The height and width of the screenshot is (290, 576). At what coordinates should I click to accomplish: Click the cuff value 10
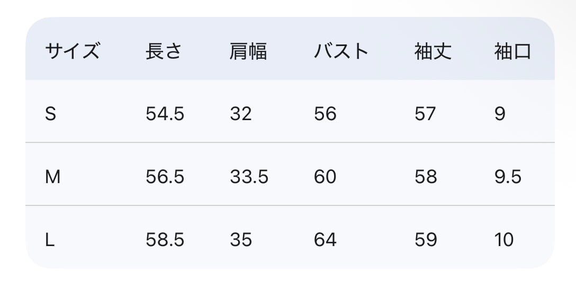(504, 240)
